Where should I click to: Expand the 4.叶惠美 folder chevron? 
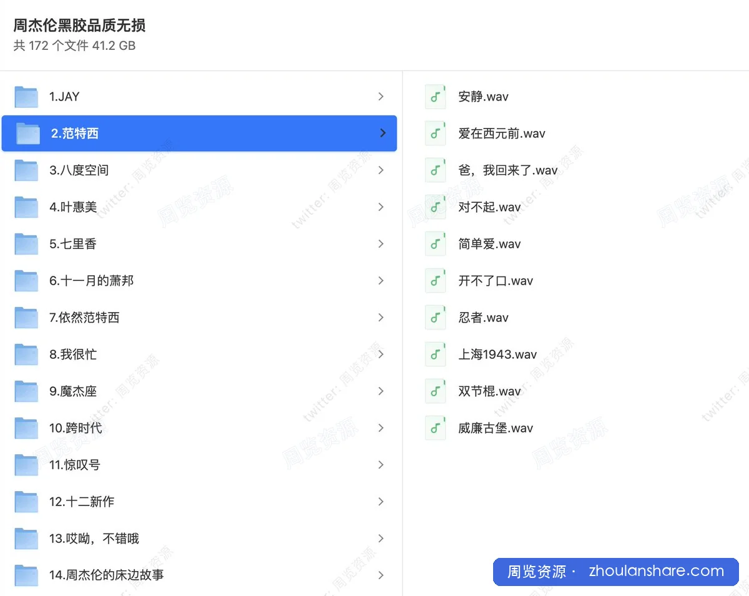coord(381,207)
